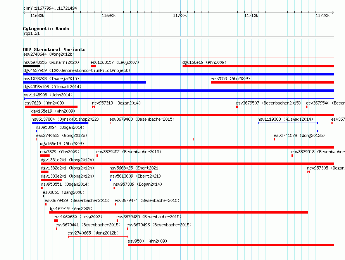Click the esv7553 (Ahn2009) label
This screenshot has height=260, width=345.
point(230,79)
